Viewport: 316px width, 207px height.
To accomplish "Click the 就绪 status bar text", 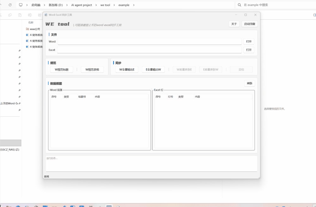I will coord(46,176).
